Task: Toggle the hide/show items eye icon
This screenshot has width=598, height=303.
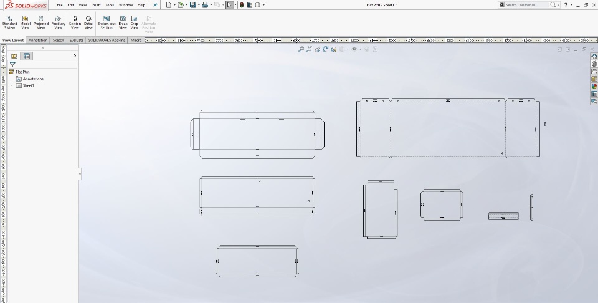Action: tap(354, 49)
